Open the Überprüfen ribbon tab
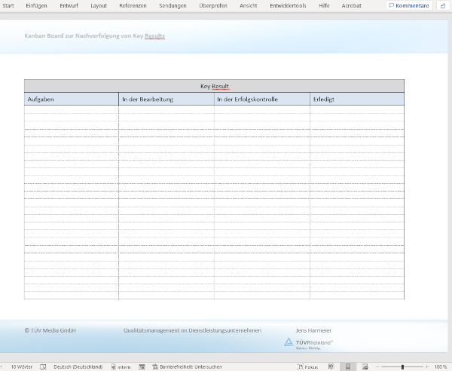The width and height of the screenshot is (452, 371). [x=213, y=5]
